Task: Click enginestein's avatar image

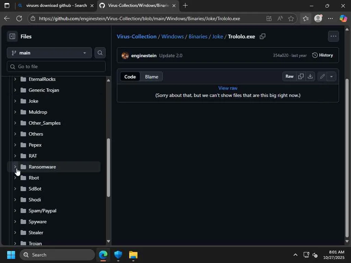Action: point(125,55)
